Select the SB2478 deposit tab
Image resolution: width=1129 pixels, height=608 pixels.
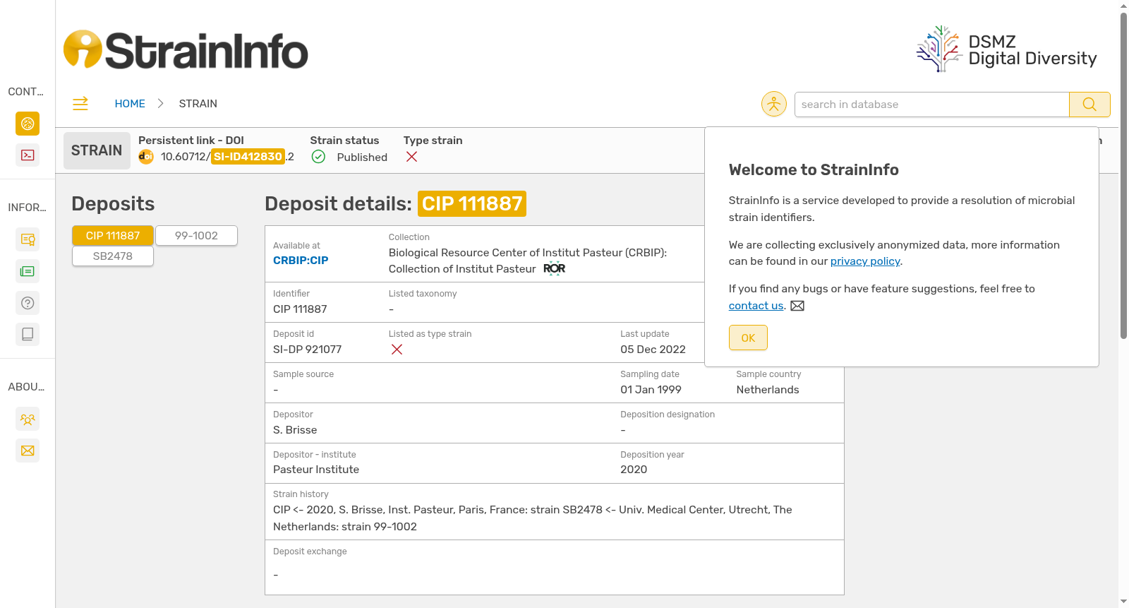click(x=113, y=256)
